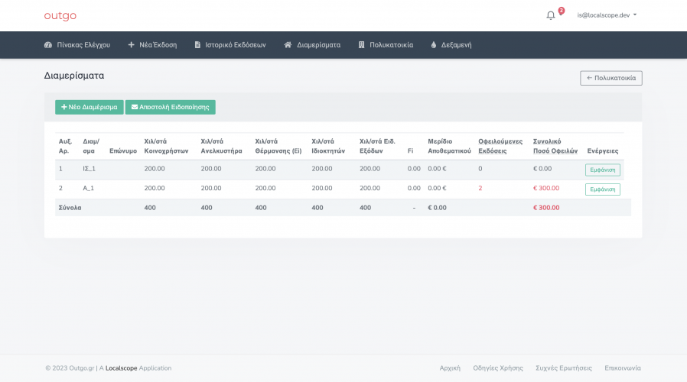Click the dashboard gauge icon
Image resolution: width=687 pixels, height=382 pixels.
(x=48, y=44)
